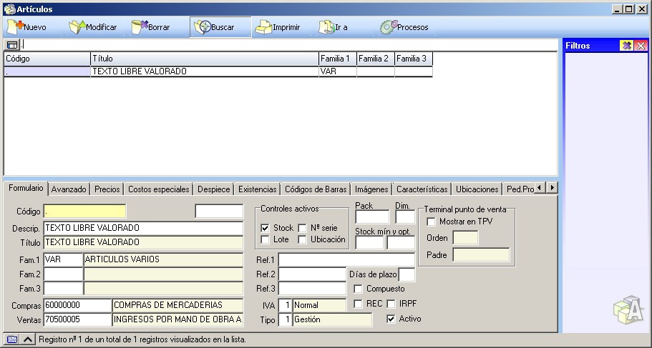Click the Ref.3 input field
The width and height of the screenshot is (652, 348).
[x=312, y=288]
